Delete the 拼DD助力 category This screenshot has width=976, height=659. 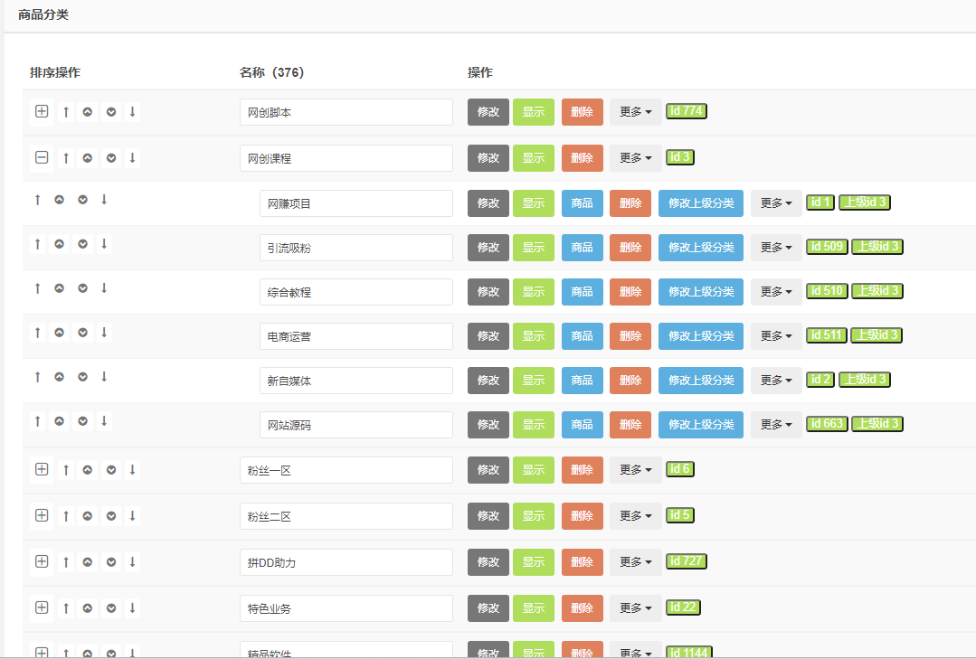pyautogui.click(x=582, y=562)
